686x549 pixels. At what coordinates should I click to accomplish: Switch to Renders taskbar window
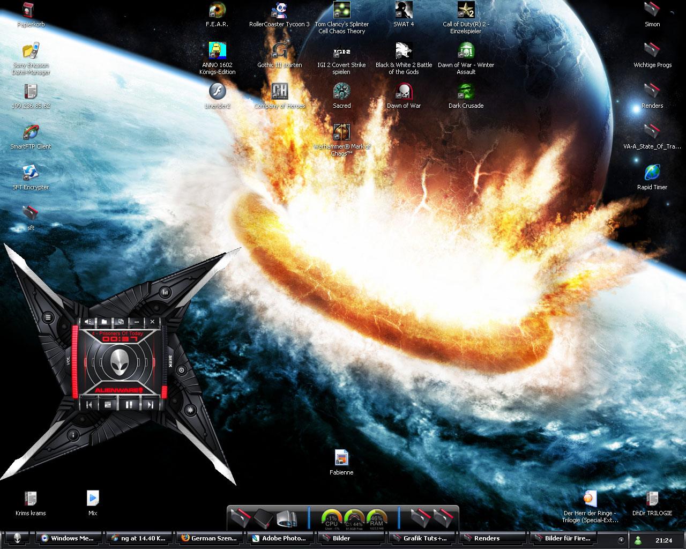(492, 538)
